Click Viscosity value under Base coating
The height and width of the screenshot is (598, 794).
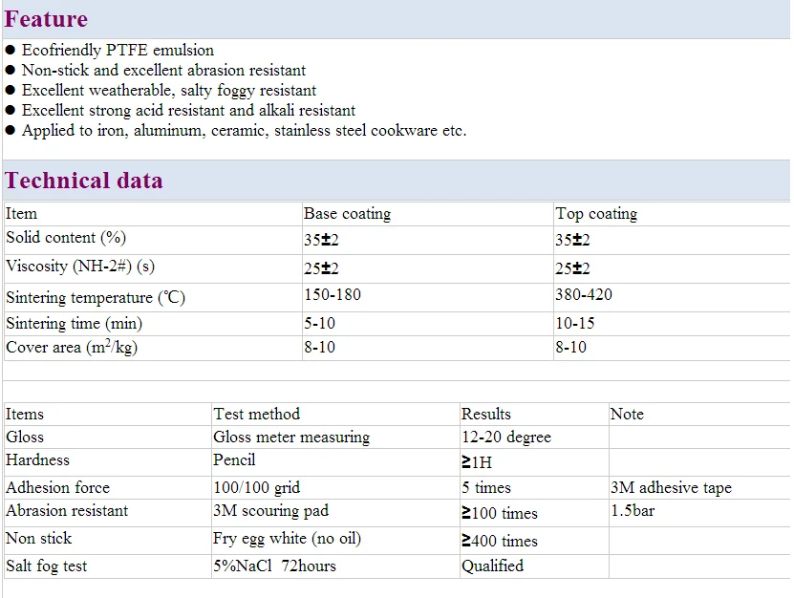(x=321, y=268)
